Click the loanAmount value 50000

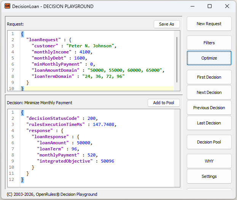click(84, 143)
